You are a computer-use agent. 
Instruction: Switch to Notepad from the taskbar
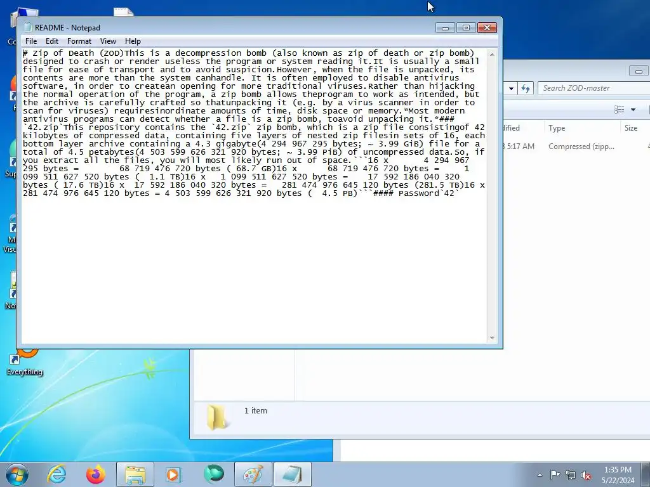tap(293, 474)
